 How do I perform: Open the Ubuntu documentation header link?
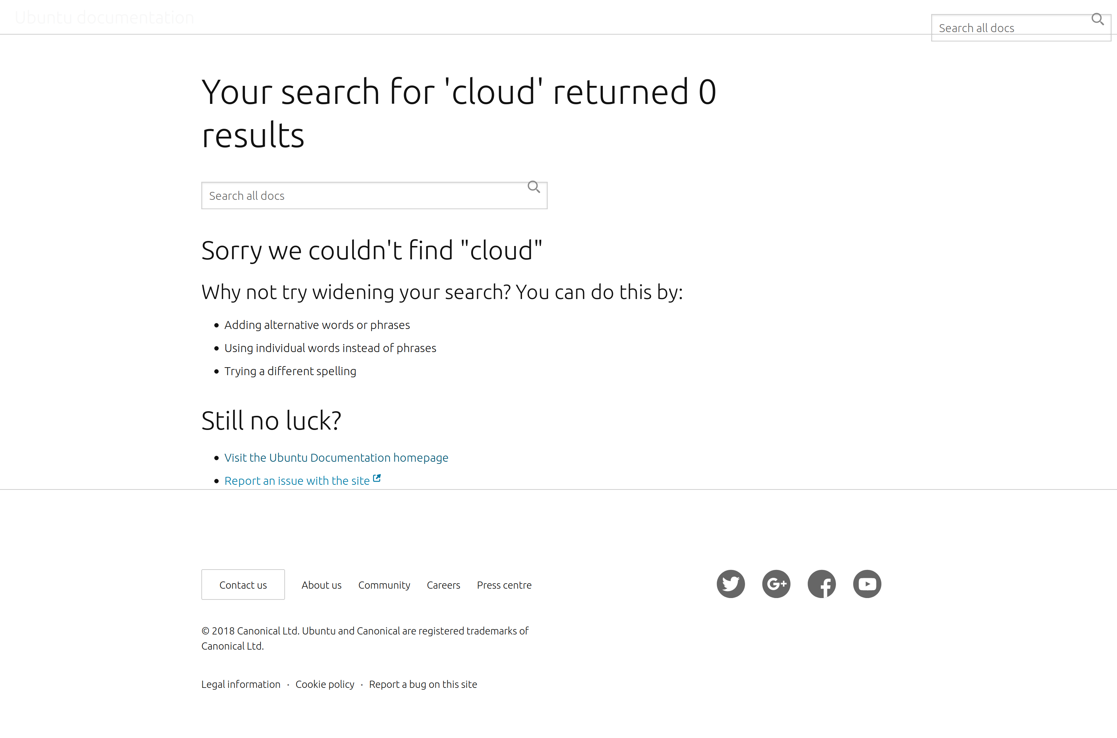[105, 17]
